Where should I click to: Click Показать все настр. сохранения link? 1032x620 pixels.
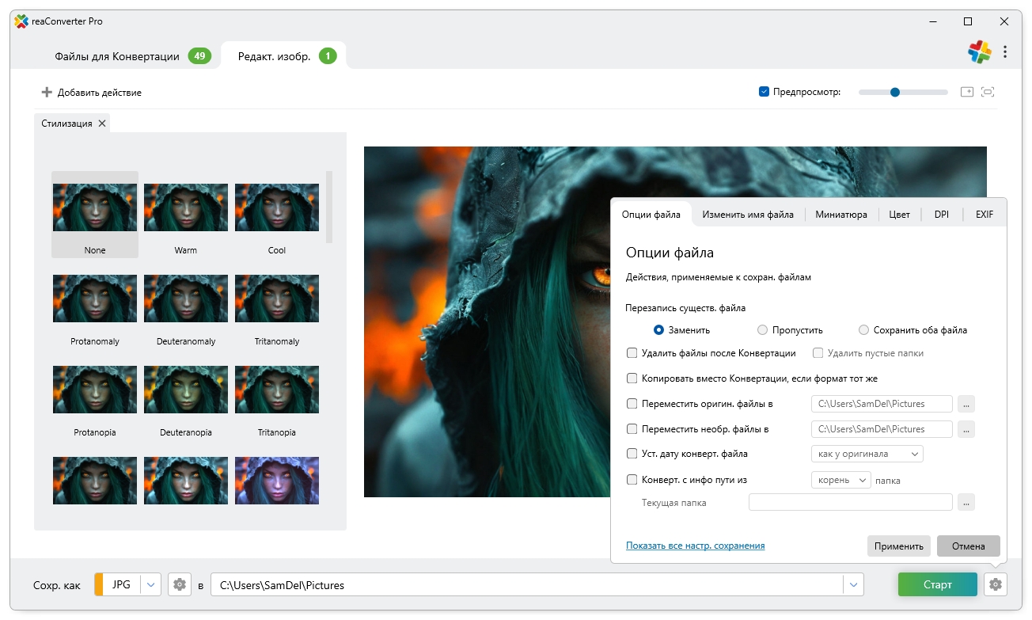[x=695, y=546]
